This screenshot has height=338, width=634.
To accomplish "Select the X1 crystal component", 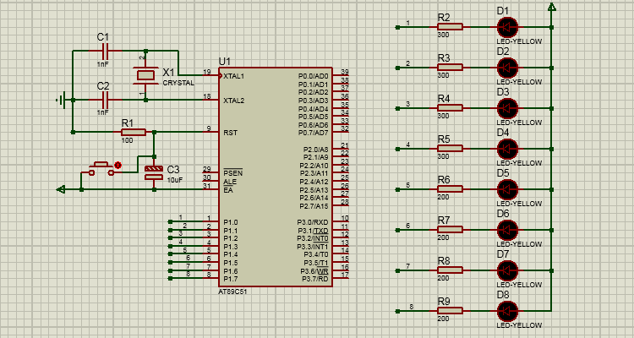I will 145,75.
